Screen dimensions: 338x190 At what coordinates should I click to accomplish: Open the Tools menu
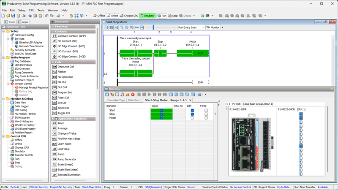click(41, 10)
